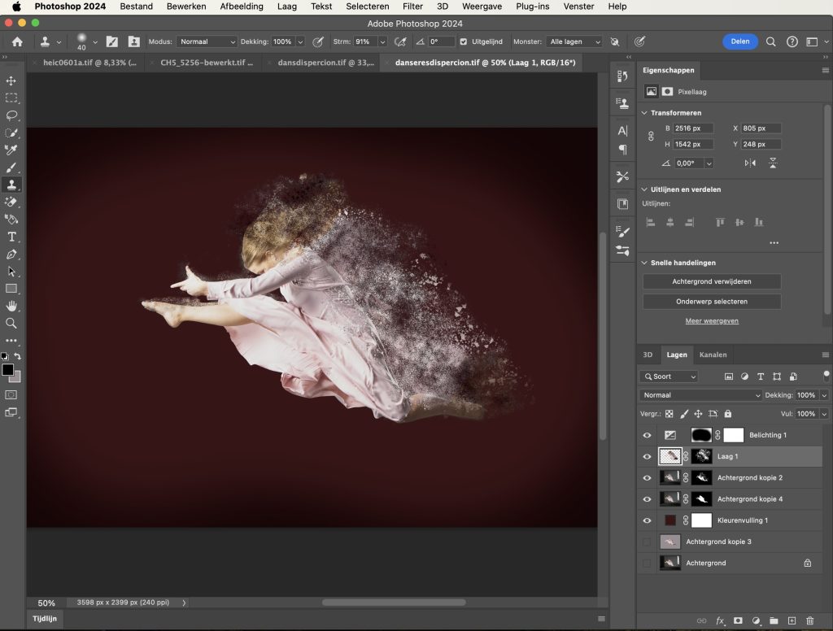Toggle the Uitgelijnd checkbox

pyautogui.click(x=464, y=41)
